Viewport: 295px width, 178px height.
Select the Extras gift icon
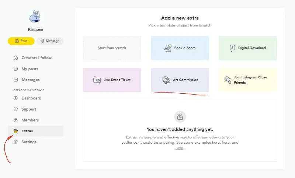15,131
